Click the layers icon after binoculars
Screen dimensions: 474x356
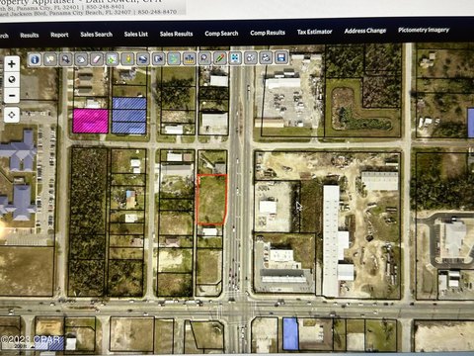81,59
